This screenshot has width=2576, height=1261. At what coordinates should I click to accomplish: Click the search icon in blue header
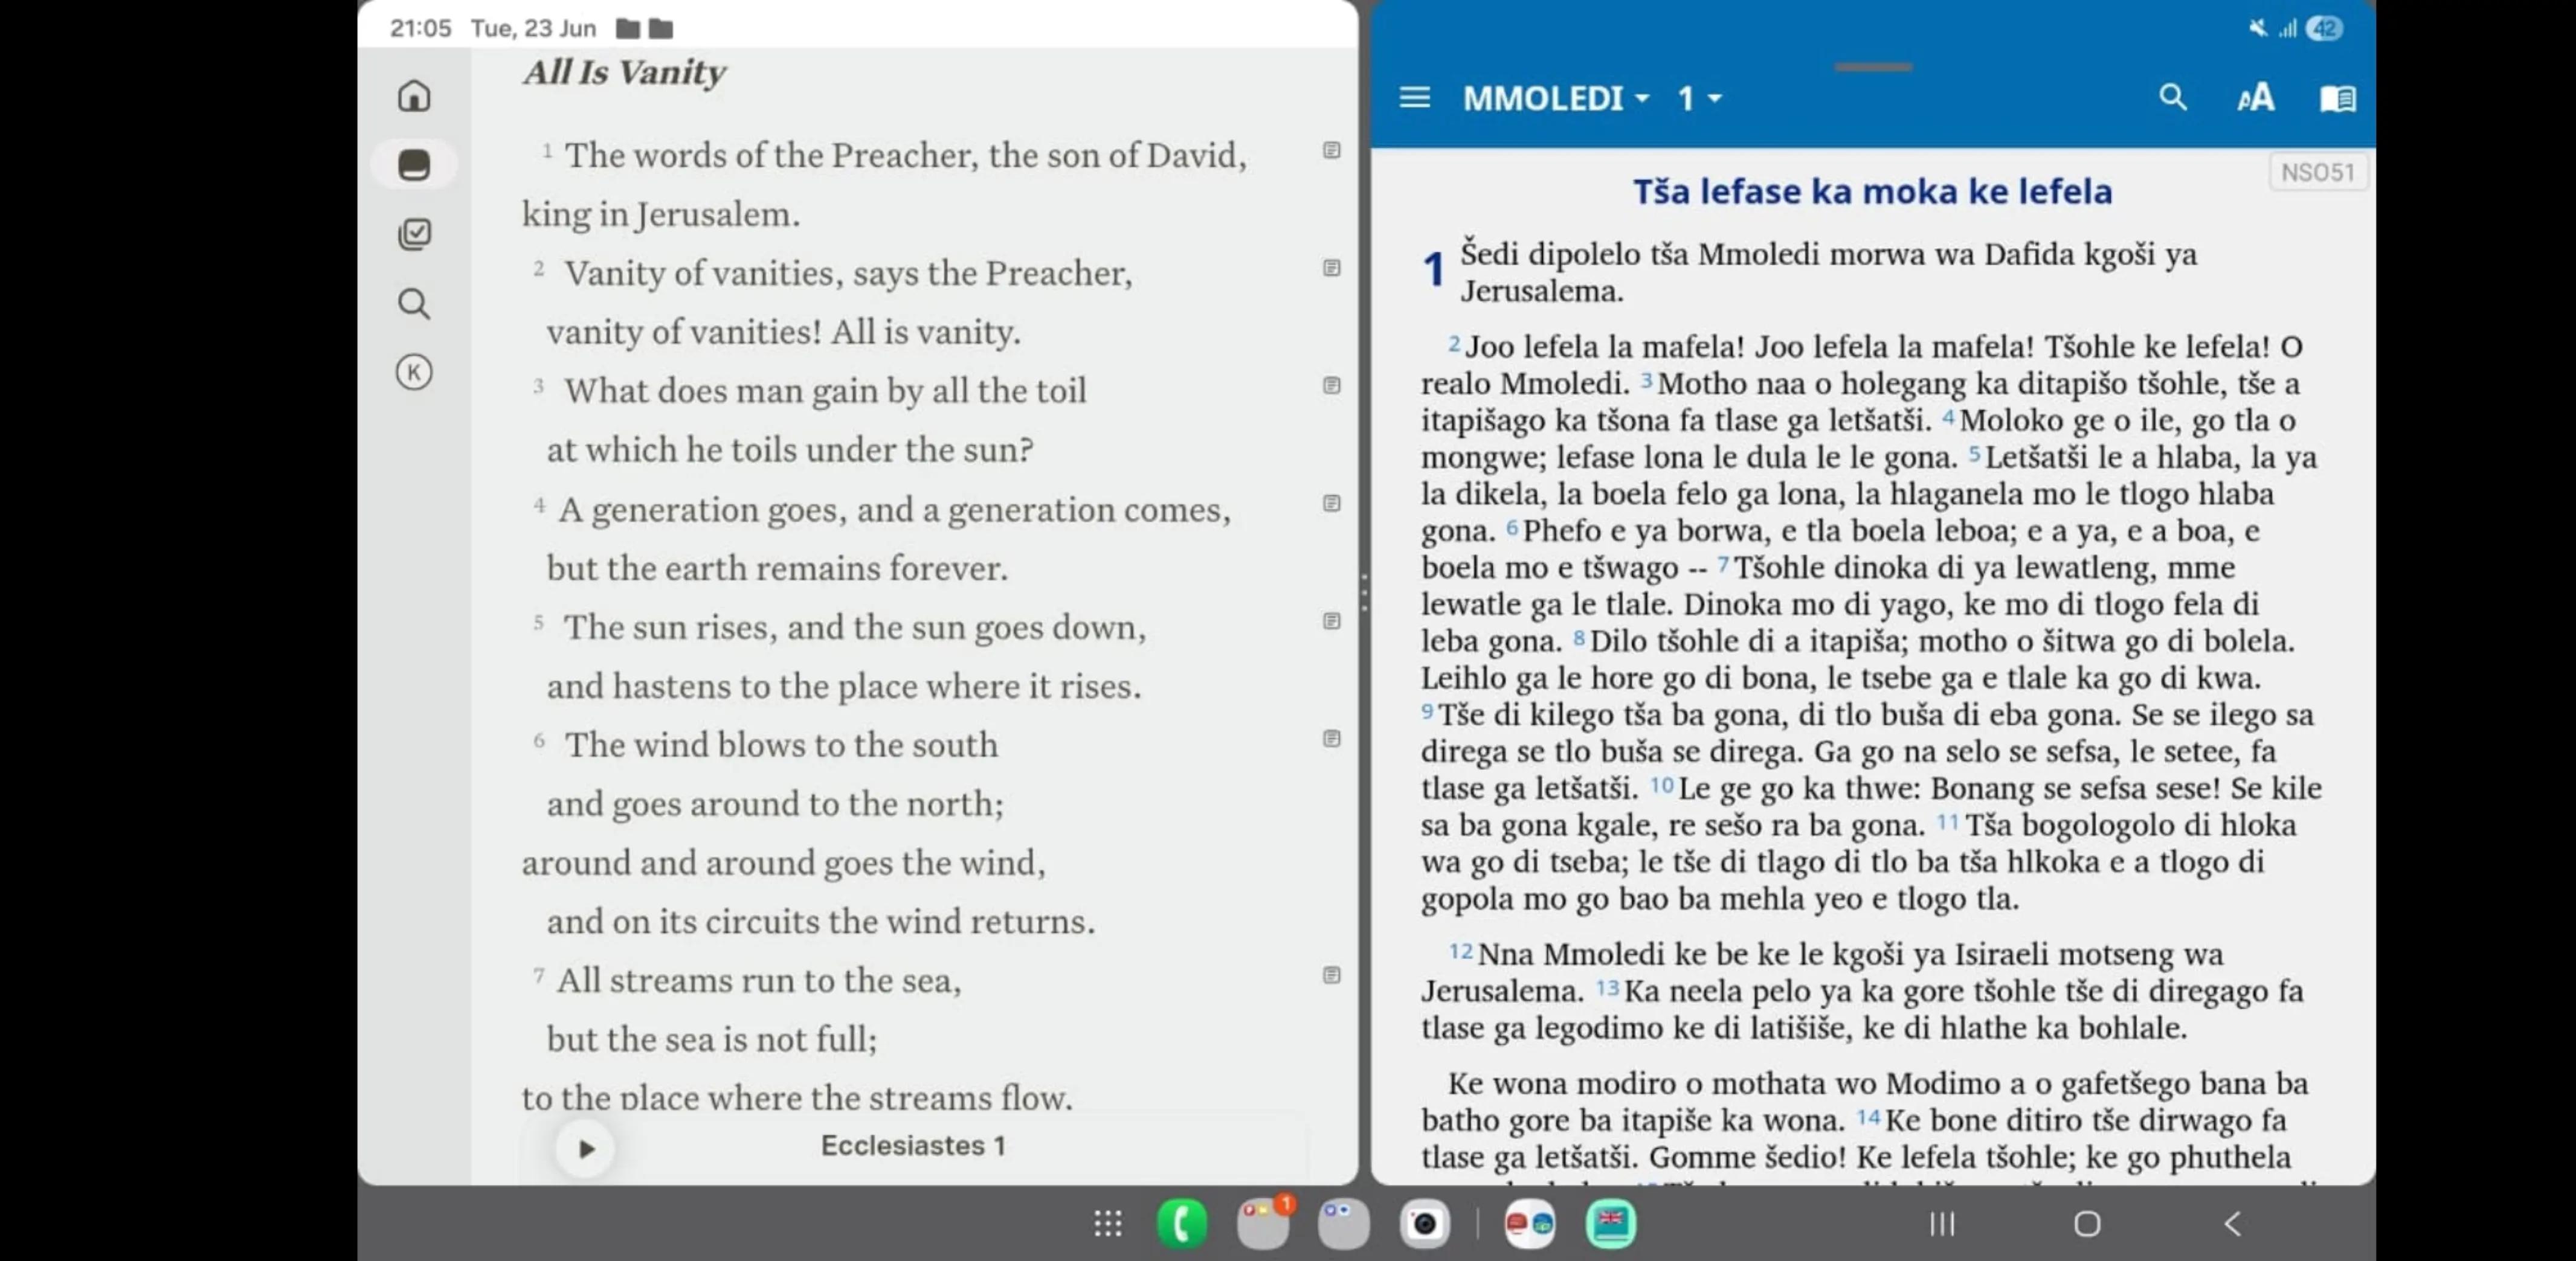coord(2172,97)
